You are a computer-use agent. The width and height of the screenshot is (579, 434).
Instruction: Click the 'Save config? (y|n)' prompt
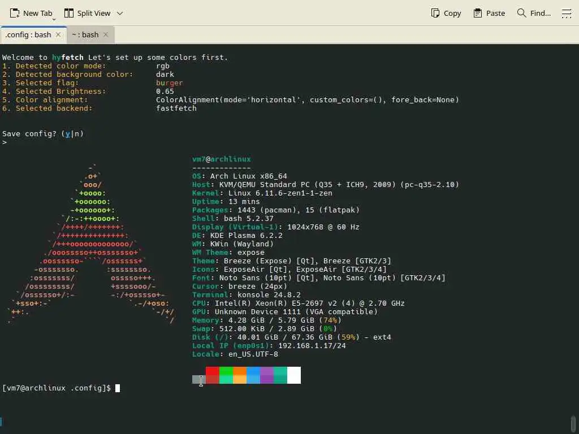point(43,133)
